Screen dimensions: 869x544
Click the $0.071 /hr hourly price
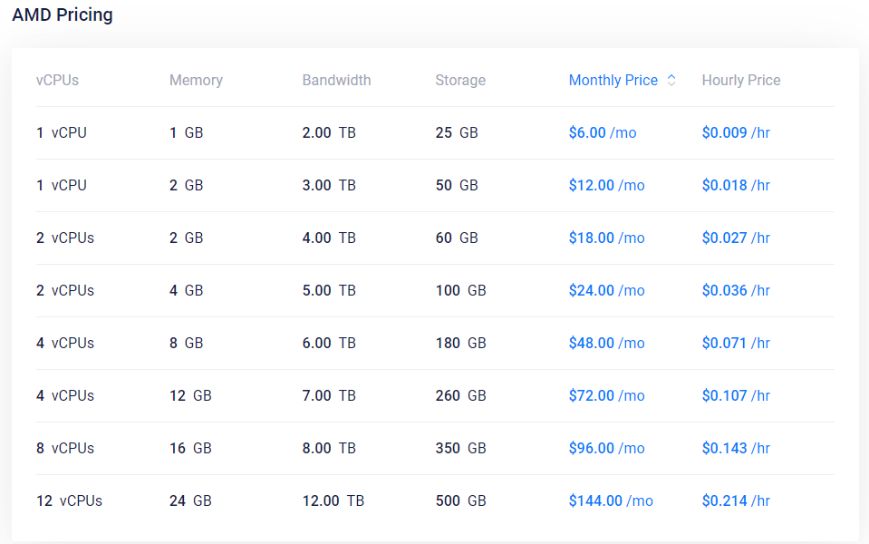pyautogui.click(x=736, y=344)
